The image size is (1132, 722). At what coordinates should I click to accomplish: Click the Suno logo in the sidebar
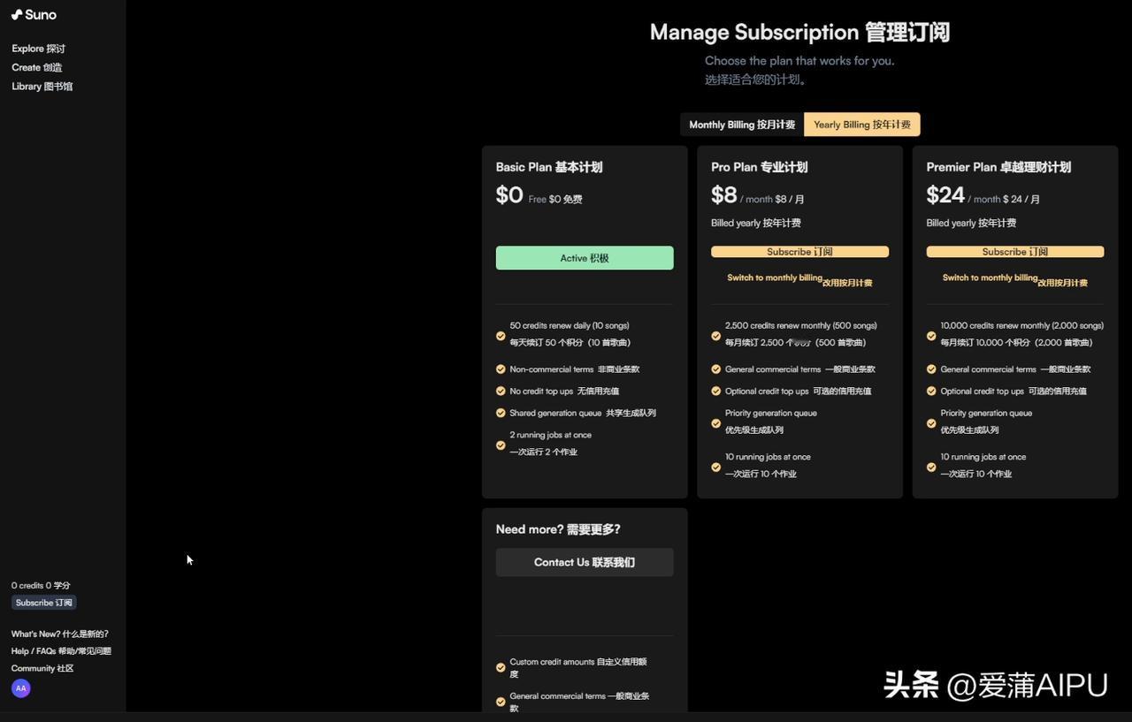(x=34, y=15)
